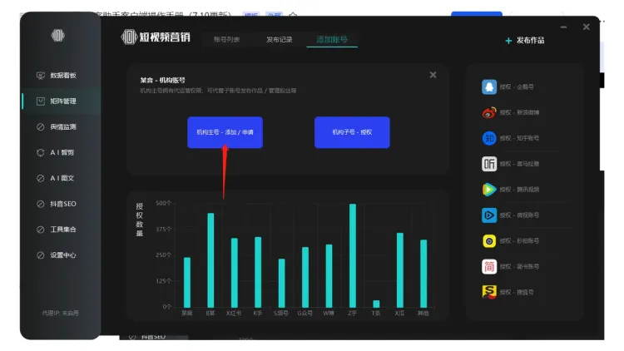Click the T条 bar in chart
Viewport: 624px width, 351px height.
coord(376,304)
